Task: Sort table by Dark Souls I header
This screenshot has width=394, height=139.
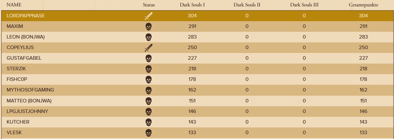Action: pos(192,5)
